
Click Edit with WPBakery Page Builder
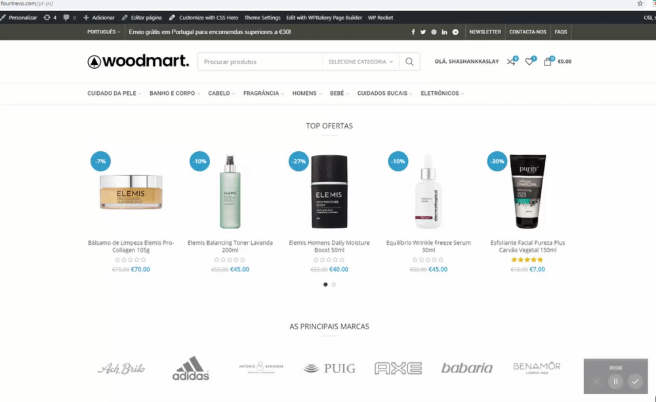coord(324,18)
